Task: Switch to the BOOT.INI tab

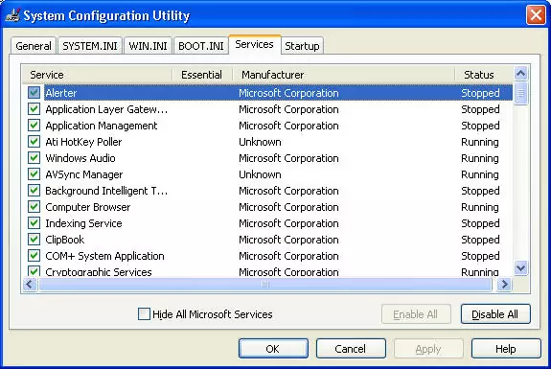Action: (x=201, y=46)
